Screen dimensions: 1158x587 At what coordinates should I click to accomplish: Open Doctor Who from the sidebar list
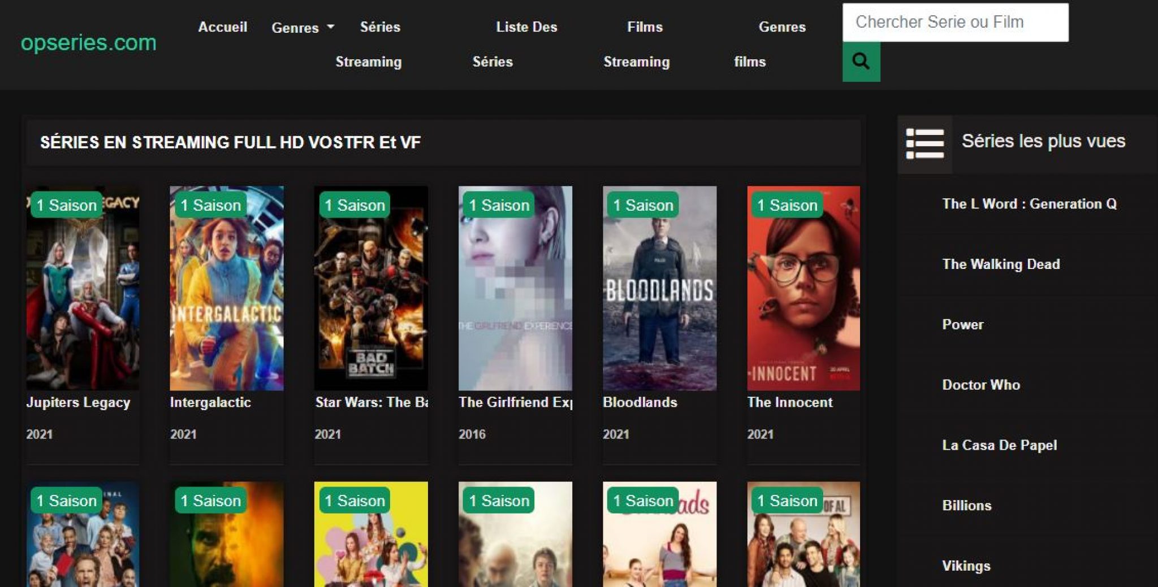[981, 385]
